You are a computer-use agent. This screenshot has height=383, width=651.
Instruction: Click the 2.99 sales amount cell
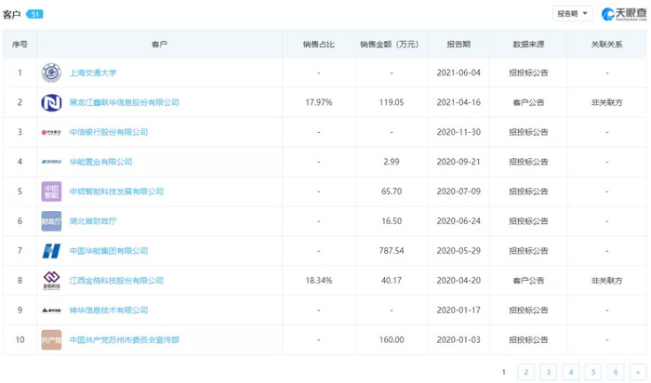coord(392,162)
